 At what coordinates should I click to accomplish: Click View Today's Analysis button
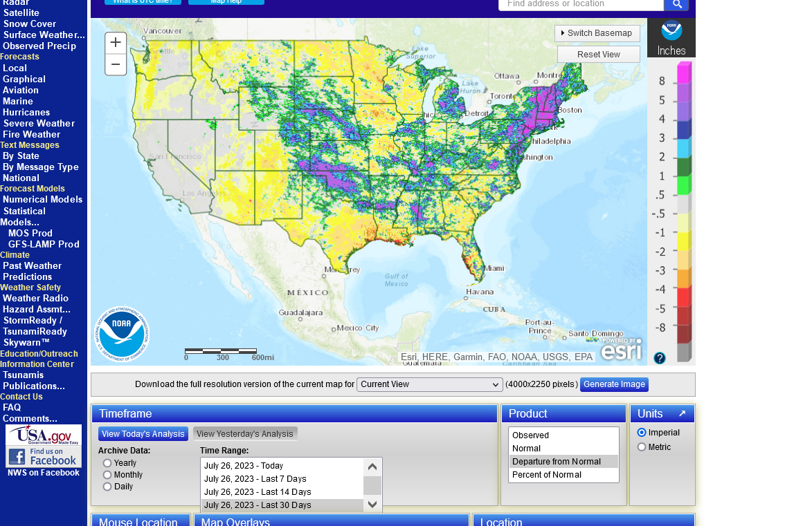pos(143,434)
